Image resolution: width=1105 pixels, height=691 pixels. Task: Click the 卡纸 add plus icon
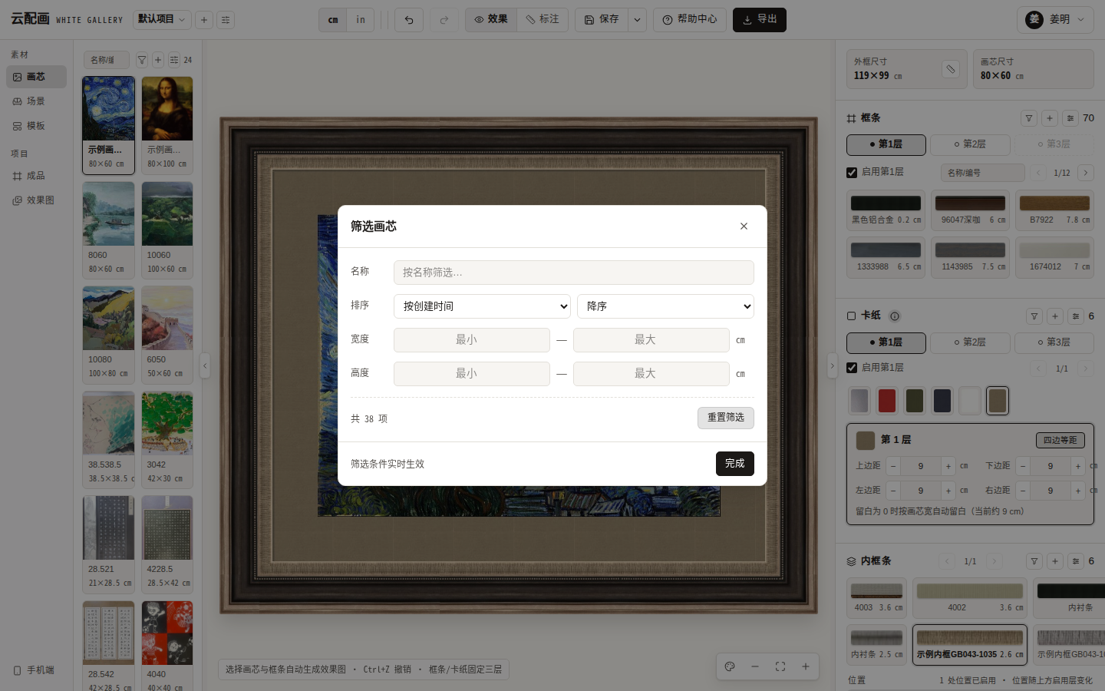coord(1055,316)
